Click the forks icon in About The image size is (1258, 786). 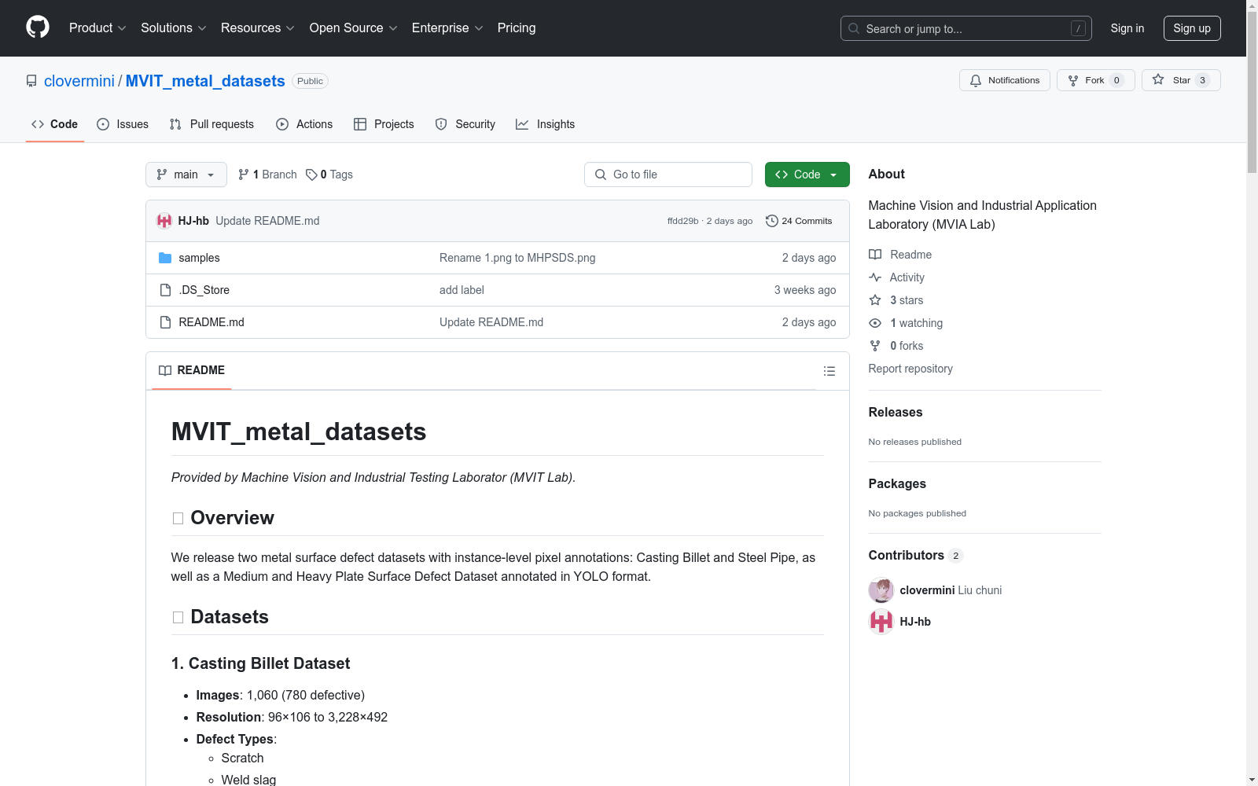pyautogui.click(x=875, y=346)
